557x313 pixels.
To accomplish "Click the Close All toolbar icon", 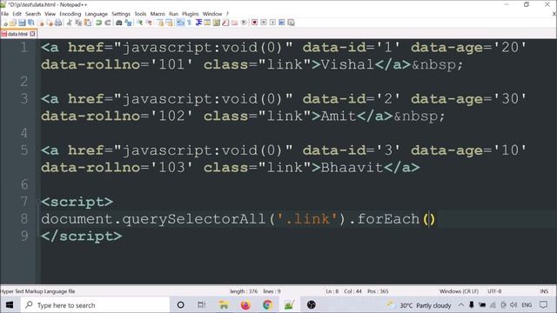I will 50,23.
